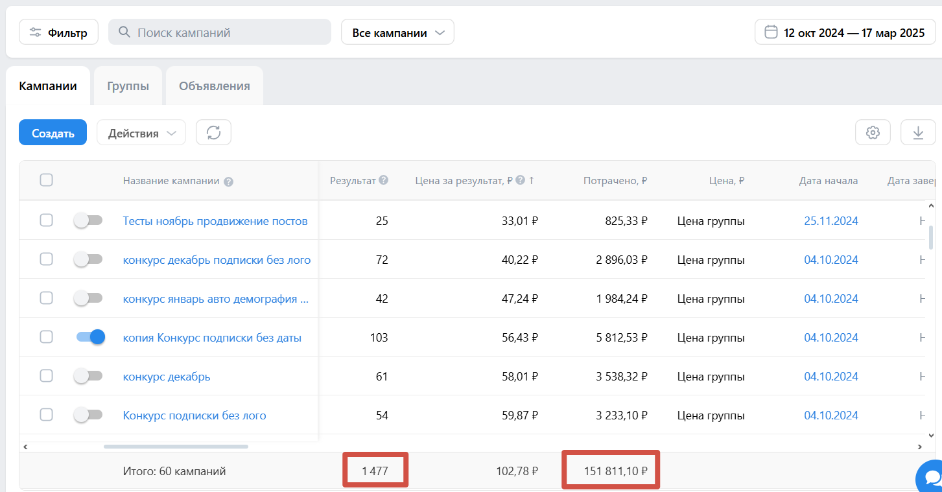Open the Действия dropdown menu
942x492 pixels.
coord(141,133)
